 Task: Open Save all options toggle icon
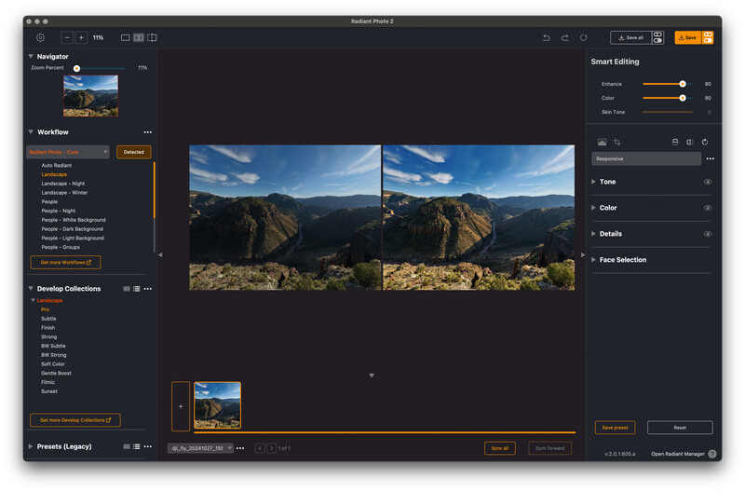(x=657, y=37)
